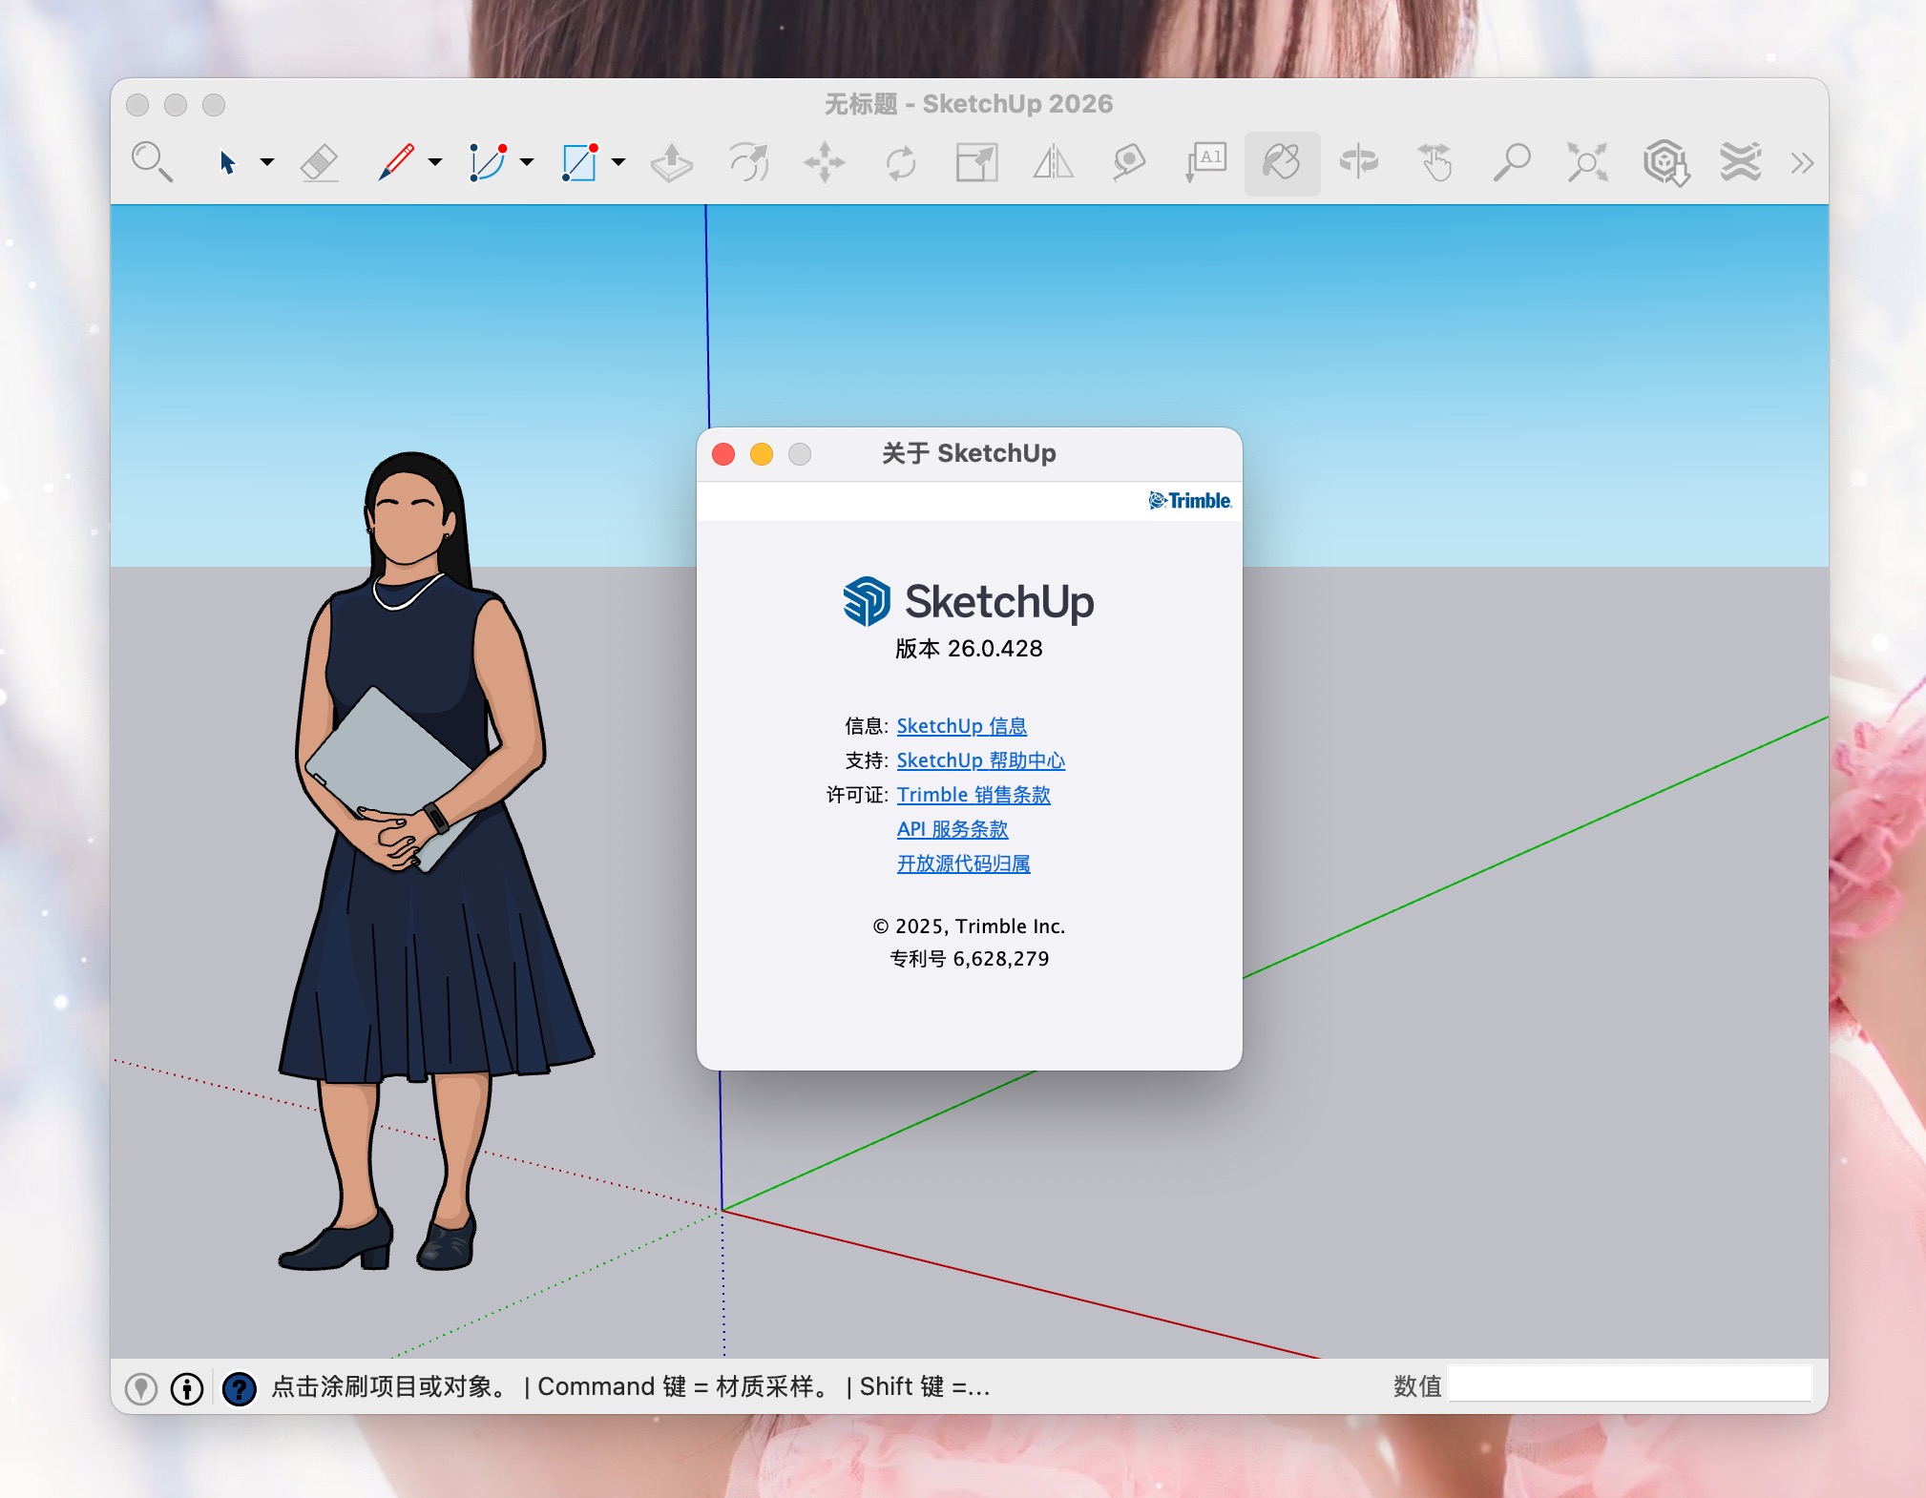Pick the Select arrow tool
The image size is (1926, 1498).
[x=227, y=162]
